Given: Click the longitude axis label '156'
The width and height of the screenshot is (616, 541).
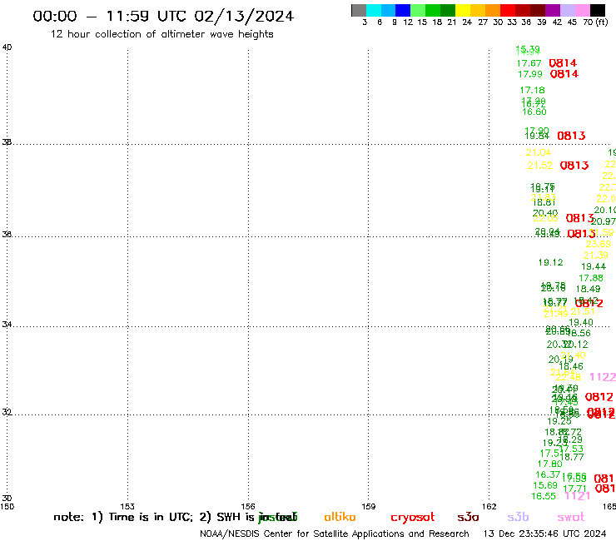Looking at the screenshot, I should click(248, 506).
